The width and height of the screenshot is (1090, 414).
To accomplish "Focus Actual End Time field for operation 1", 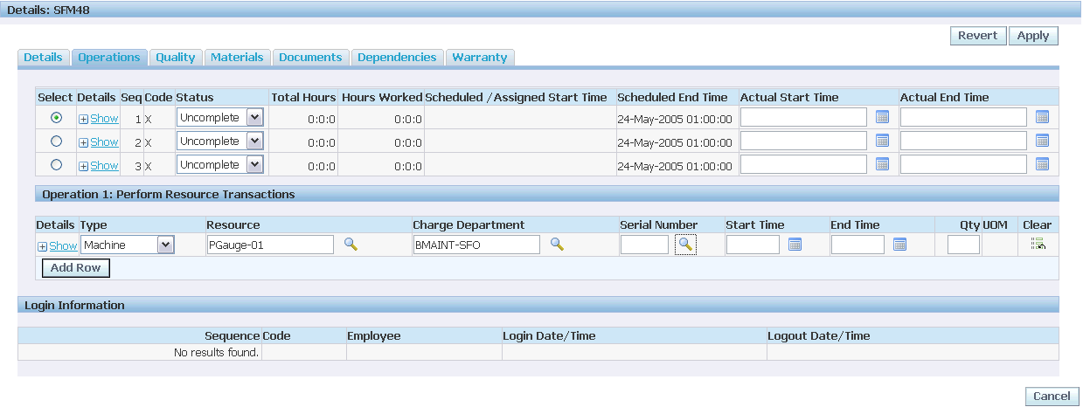I will click(963, 117).
